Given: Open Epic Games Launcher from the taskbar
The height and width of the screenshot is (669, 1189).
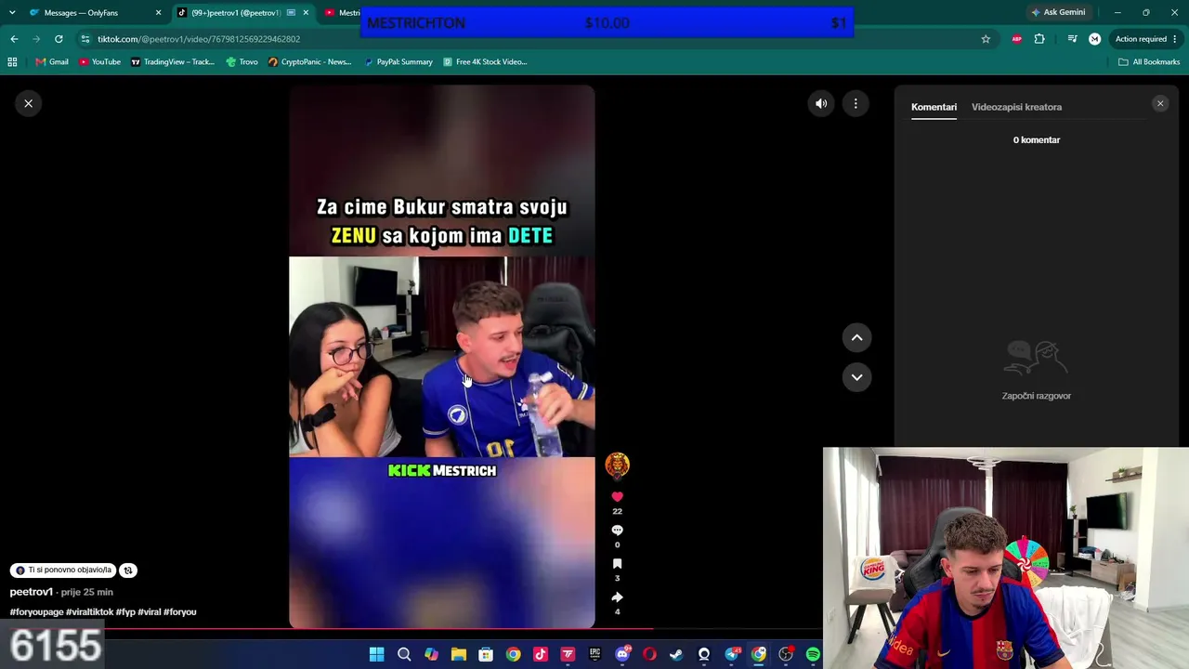Looking at the screenshot, I should pos(594,654).
